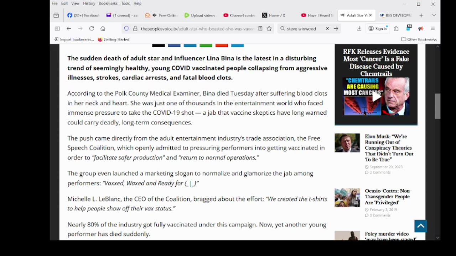This screenshot has height=256, width=456.
Task: Click the page vertical scrollbar thumb
Action: 438,106
